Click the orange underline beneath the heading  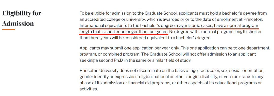pyautogui.click(x=9, y=29)
